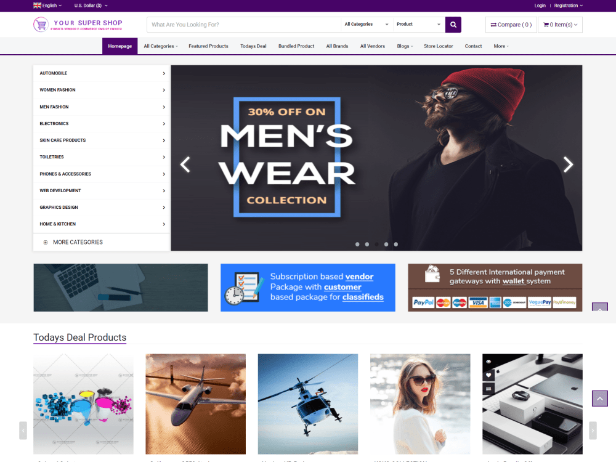Open Todays Deal menu item

point(253,46)
